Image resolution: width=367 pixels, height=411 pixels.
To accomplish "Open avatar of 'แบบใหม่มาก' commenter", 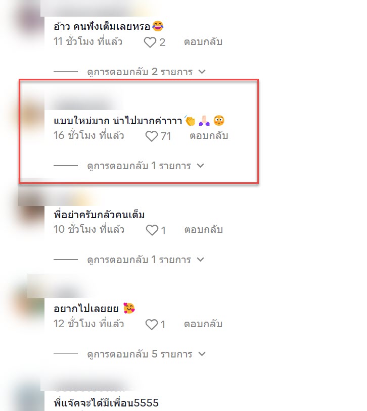I will point(32,115).
